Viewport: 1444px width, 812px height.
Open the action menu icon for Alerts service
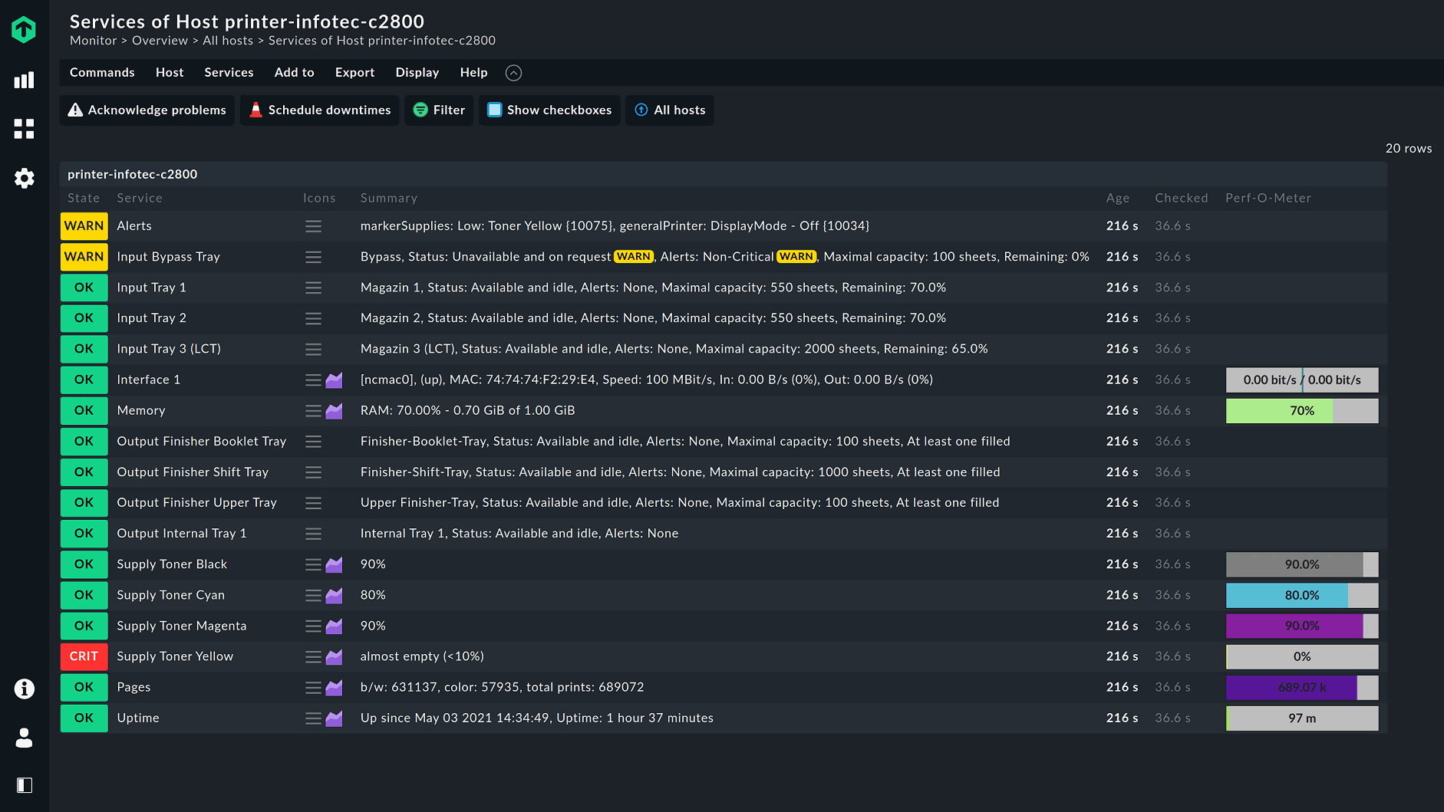(x=313, y=225)
